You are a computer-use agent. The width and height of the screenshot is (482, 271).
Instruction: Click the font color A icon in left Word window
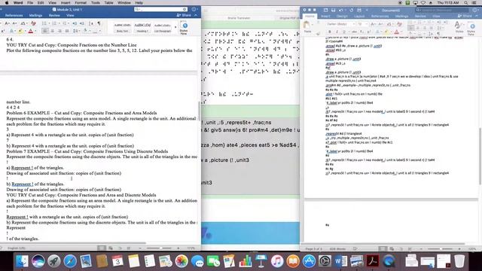[31, 31]
